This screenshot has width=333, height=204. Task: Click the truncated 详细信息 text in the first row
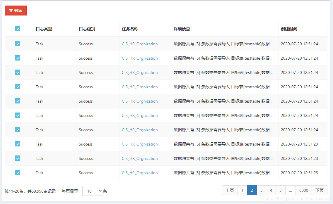[x=223, y=44]
